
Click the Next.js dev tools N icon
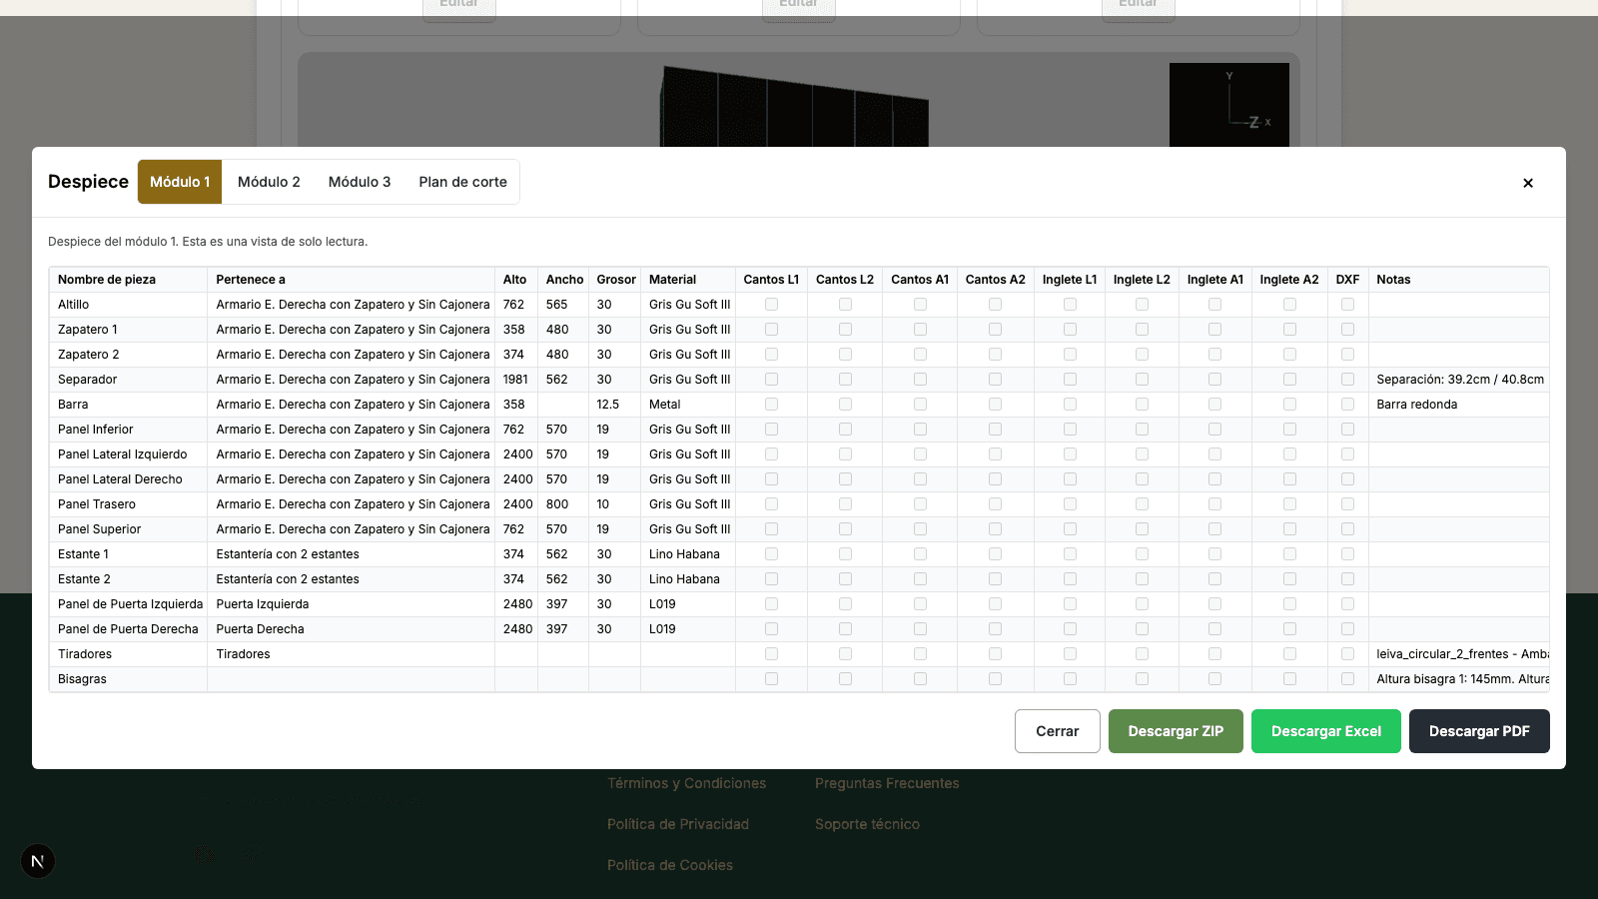click(38, 861)
